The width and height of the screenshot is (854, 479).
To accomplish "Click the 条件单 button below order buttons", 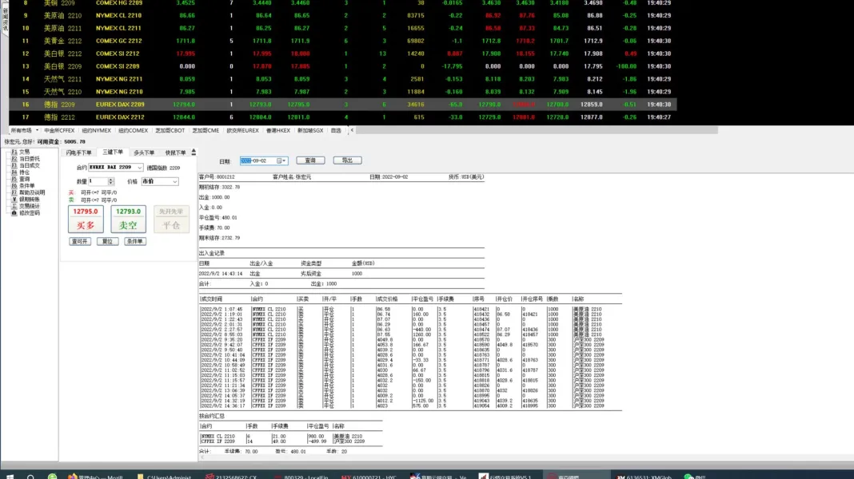I will [x=134, y=241].
